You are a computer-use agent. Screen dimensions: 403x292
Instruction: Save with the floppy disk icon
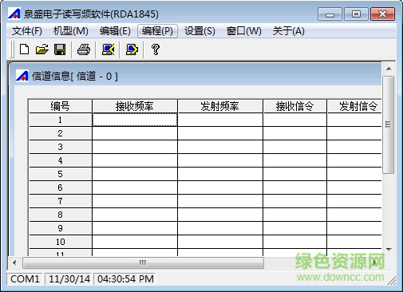[60, 49]
